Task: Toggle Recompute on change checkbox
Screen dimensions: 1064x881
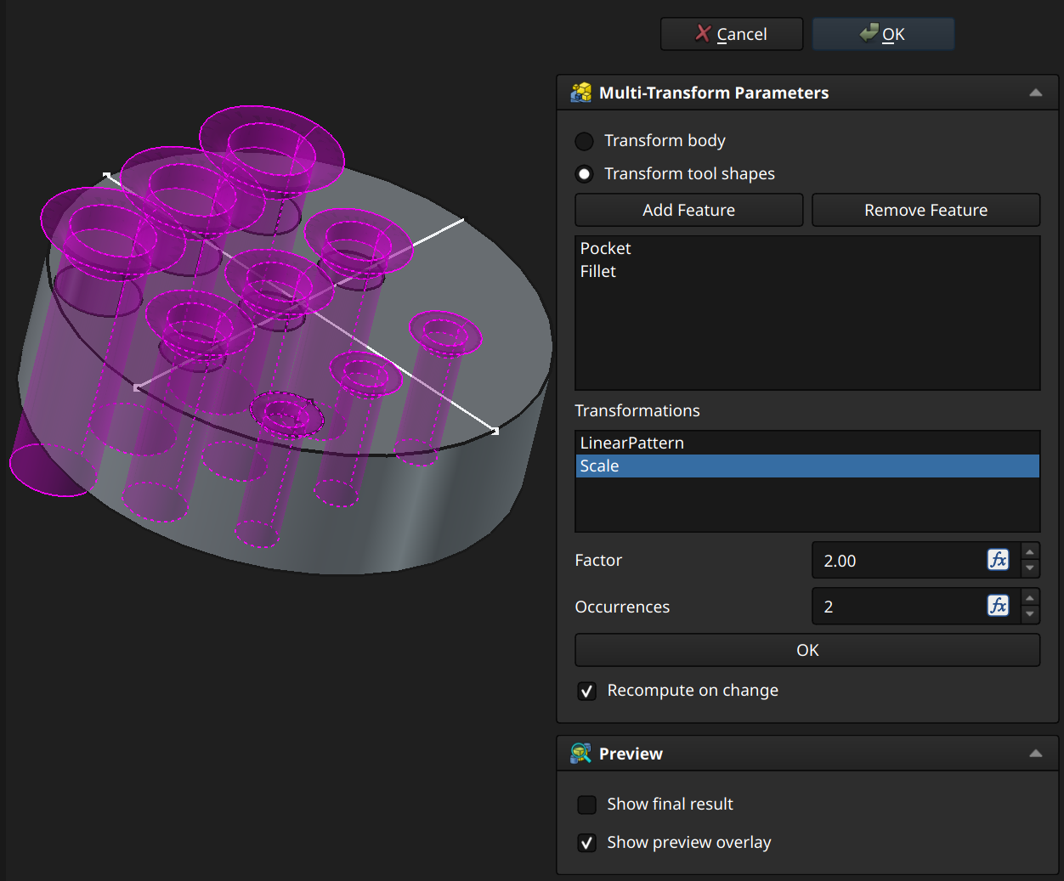Action: tap(587, 692)
